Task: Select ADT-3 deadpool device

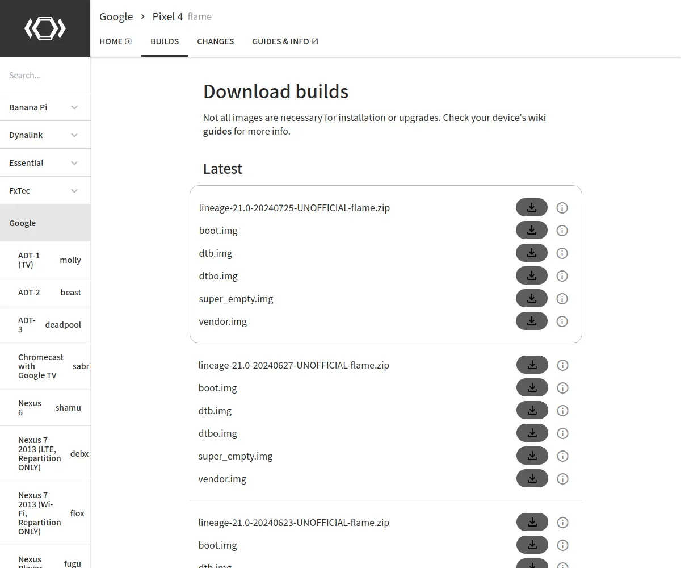Action: point(45,324)
